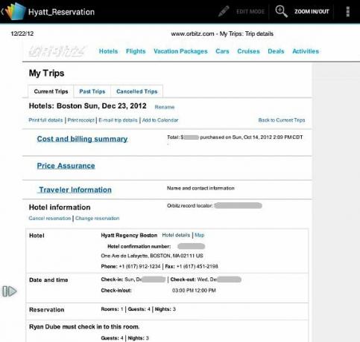
Task: Tap the app logo back icon
Action: [x=13, y=11]
